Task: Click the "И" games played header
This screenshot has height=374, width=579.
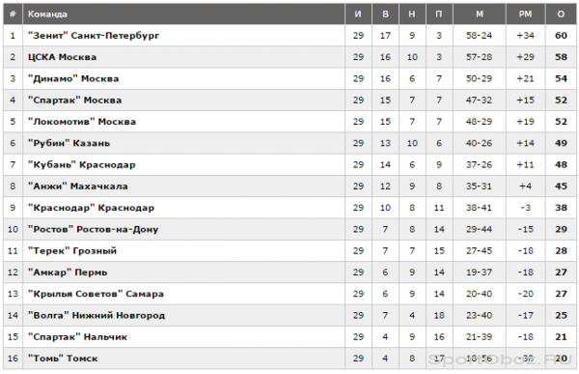Action: [358, 14]
